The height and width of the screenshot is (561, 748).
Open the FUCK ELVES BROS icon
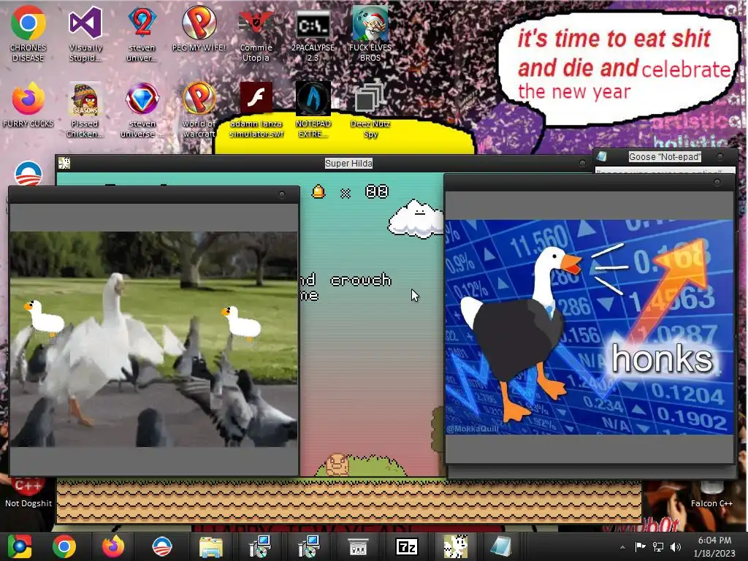coord(370,34)
